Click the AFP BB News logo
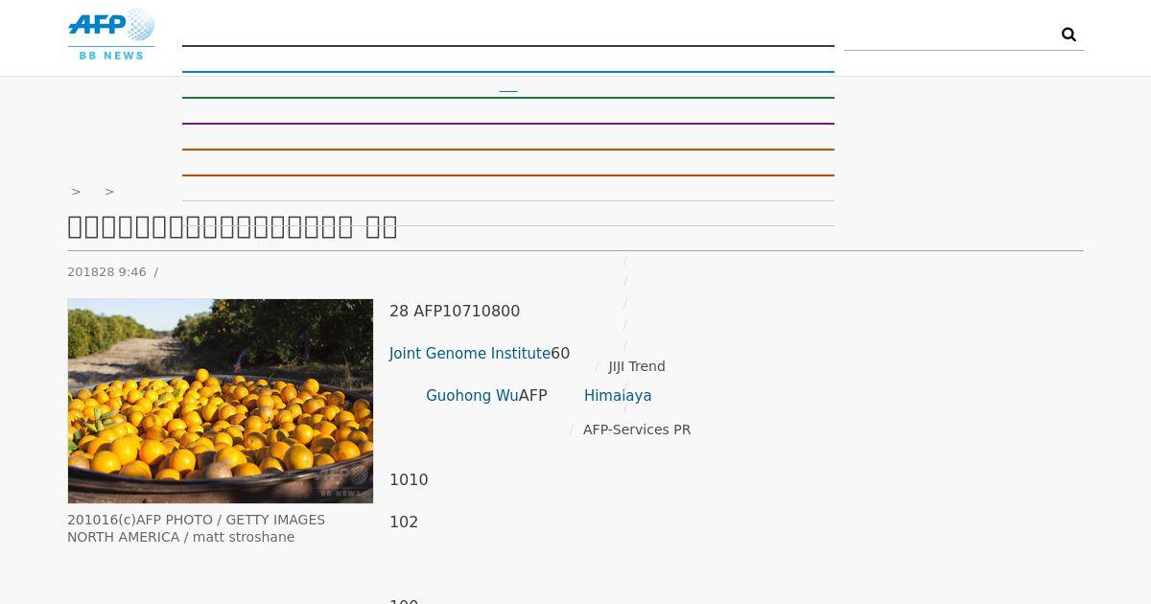1151x604 pixels. coord(111,35)
